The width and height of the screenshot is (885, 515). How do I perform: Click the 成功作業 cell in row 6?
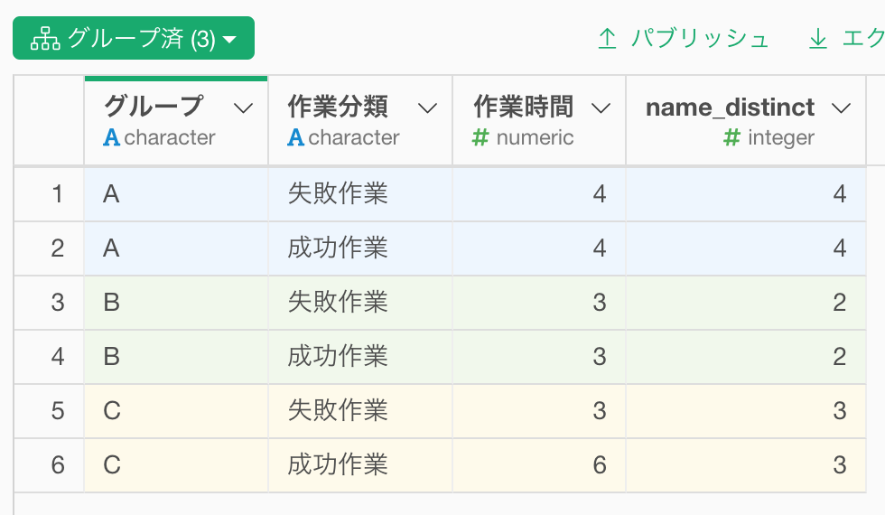(x=360, y=465)
